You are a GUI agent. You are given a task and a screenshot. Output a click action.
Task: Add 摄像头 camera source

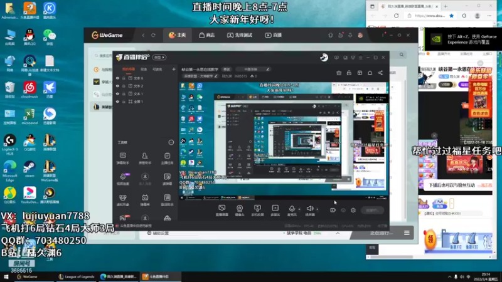click(x=240, y=211)
